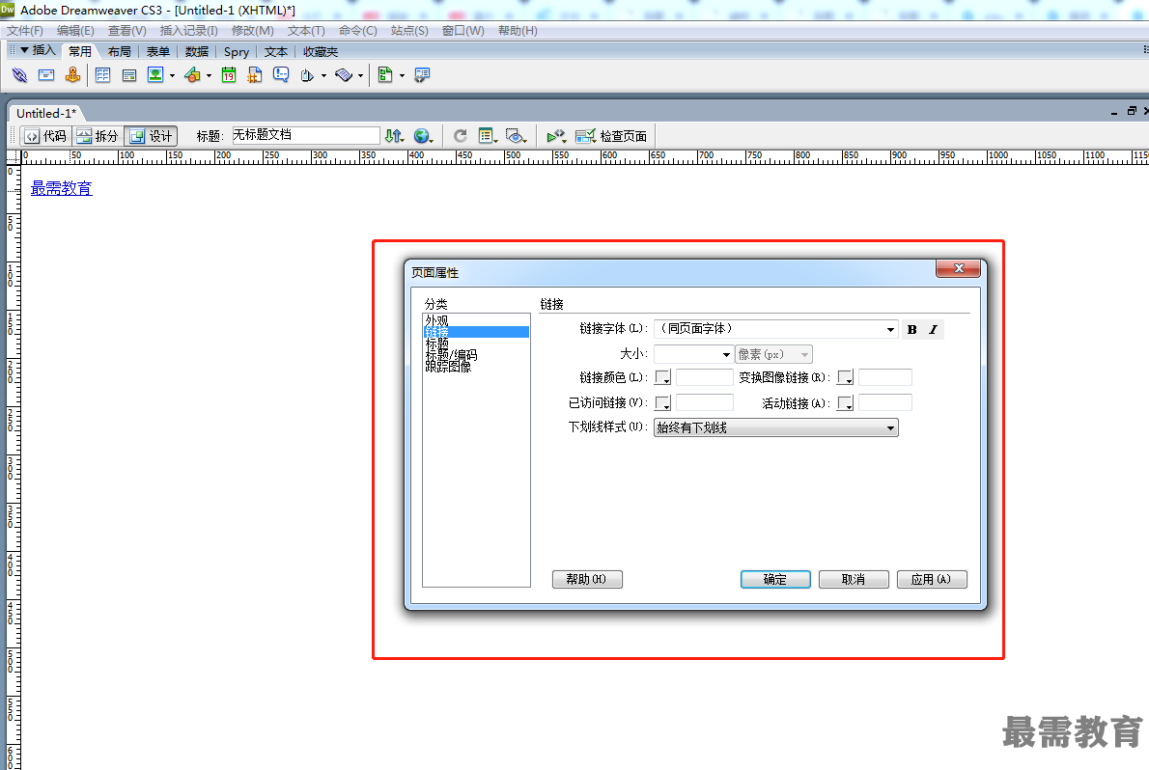
Task: Open the visited links color swatch
Action: point(662,403)
